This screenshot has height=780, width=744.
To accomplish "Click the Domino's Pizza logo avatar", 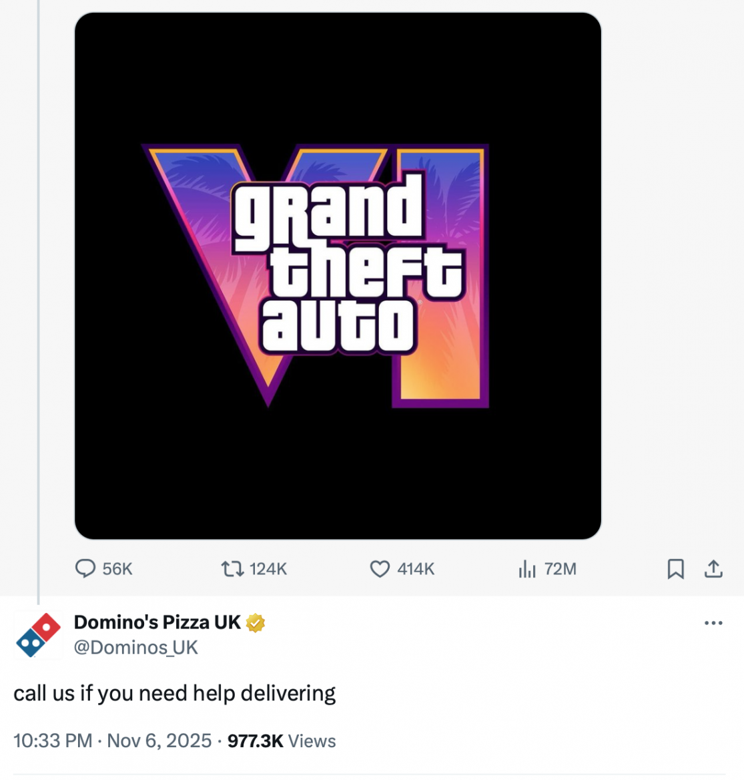I will click(x=37, y=634).
